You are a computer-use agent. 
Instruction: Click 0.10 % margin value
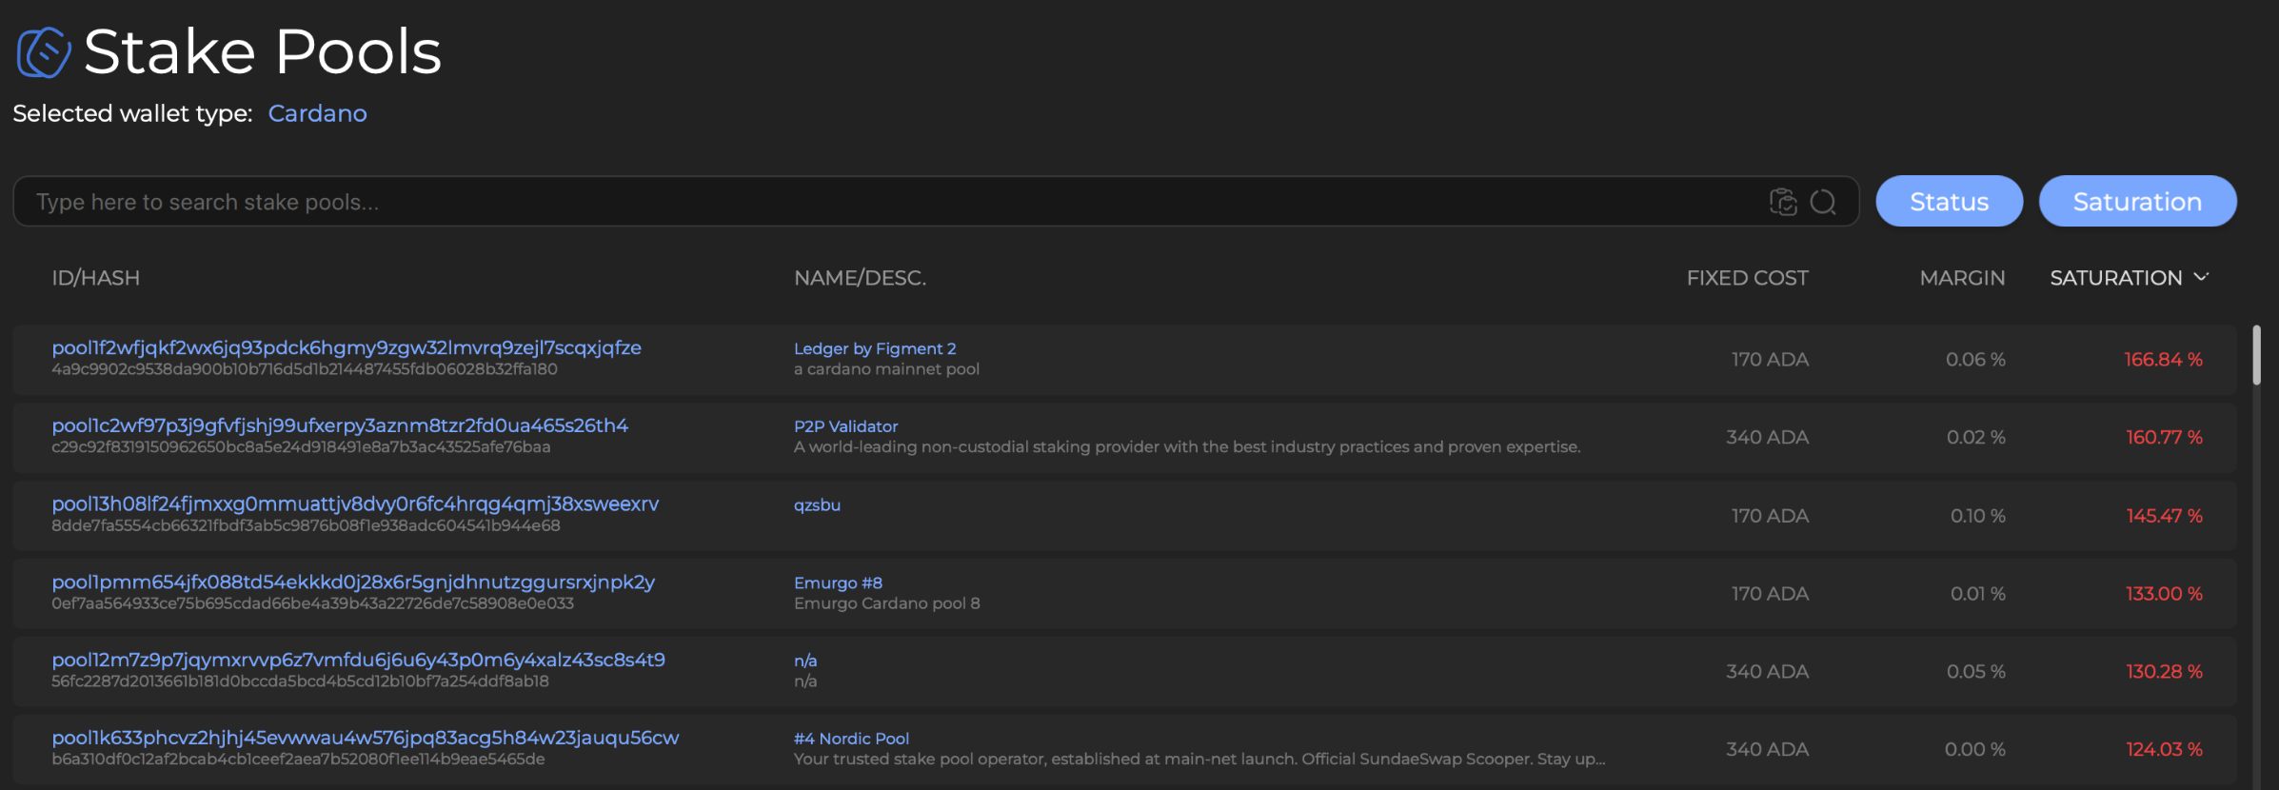(x=1977, y=516)
